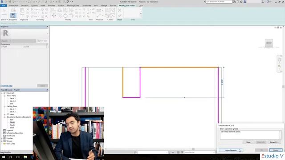Image resolution: width=285 pixels, height=160 pixels.
Task: Open the Manage ribbon tab
Action: 104,6
